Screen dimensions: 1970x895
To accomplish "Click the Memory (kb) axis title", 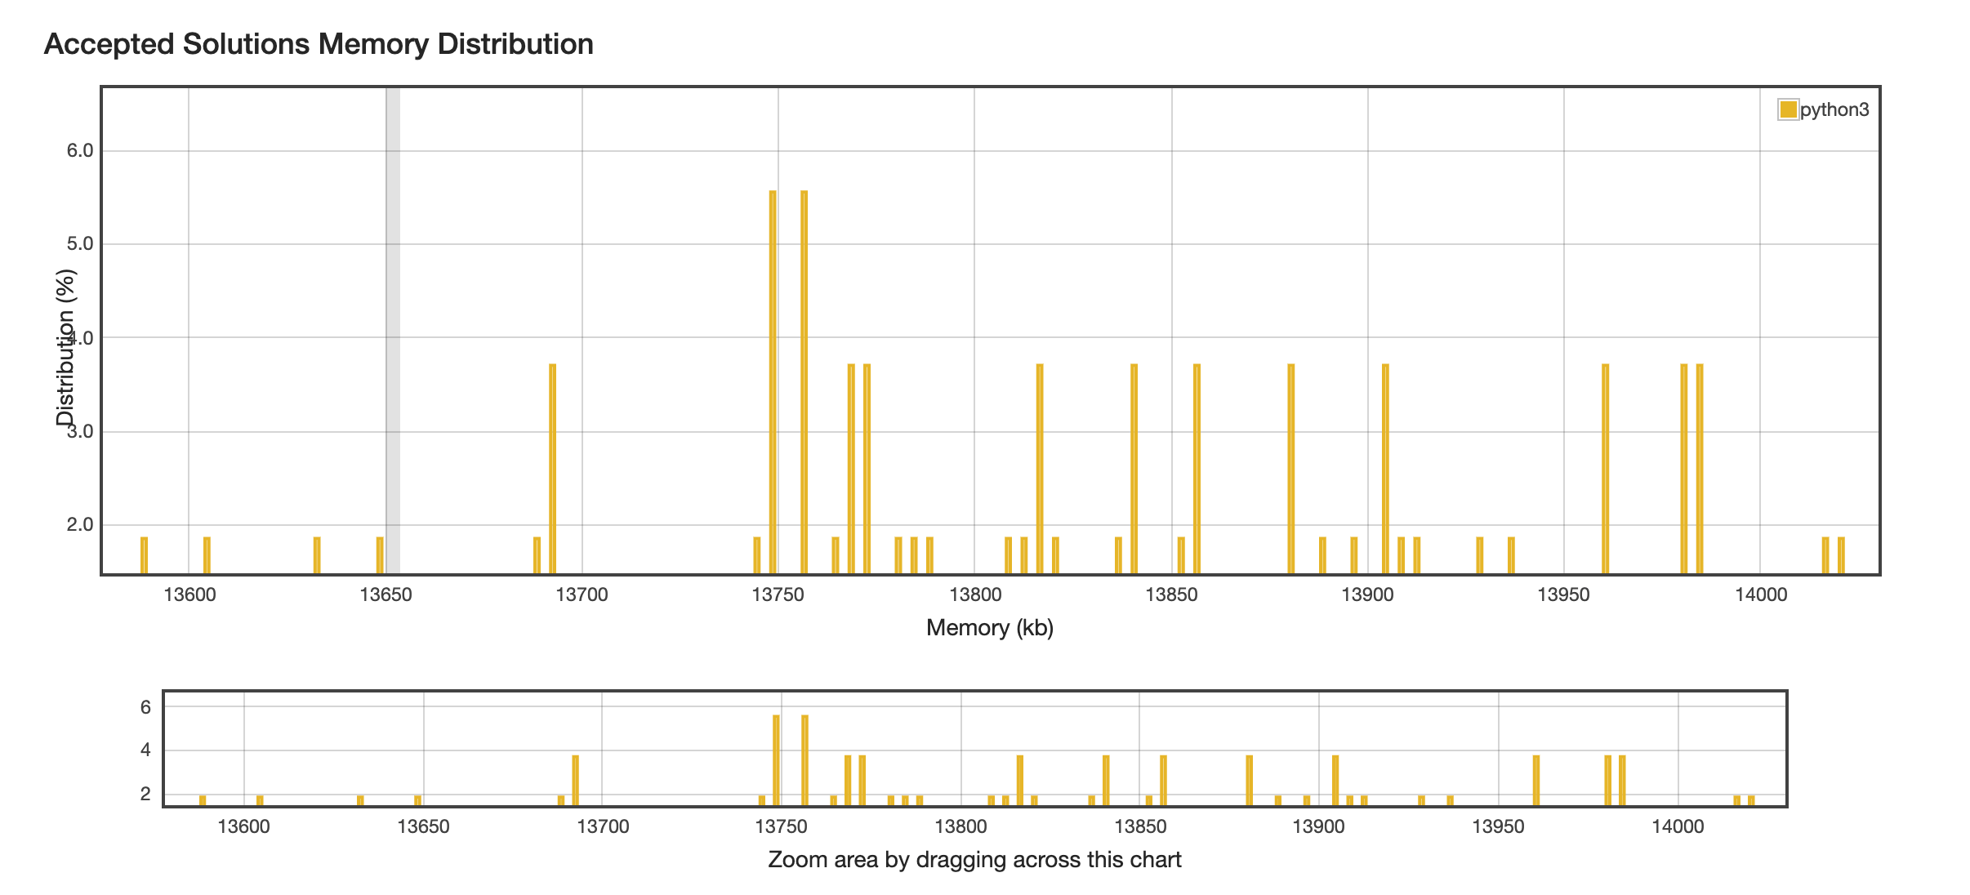I will [x=989, y=628].
